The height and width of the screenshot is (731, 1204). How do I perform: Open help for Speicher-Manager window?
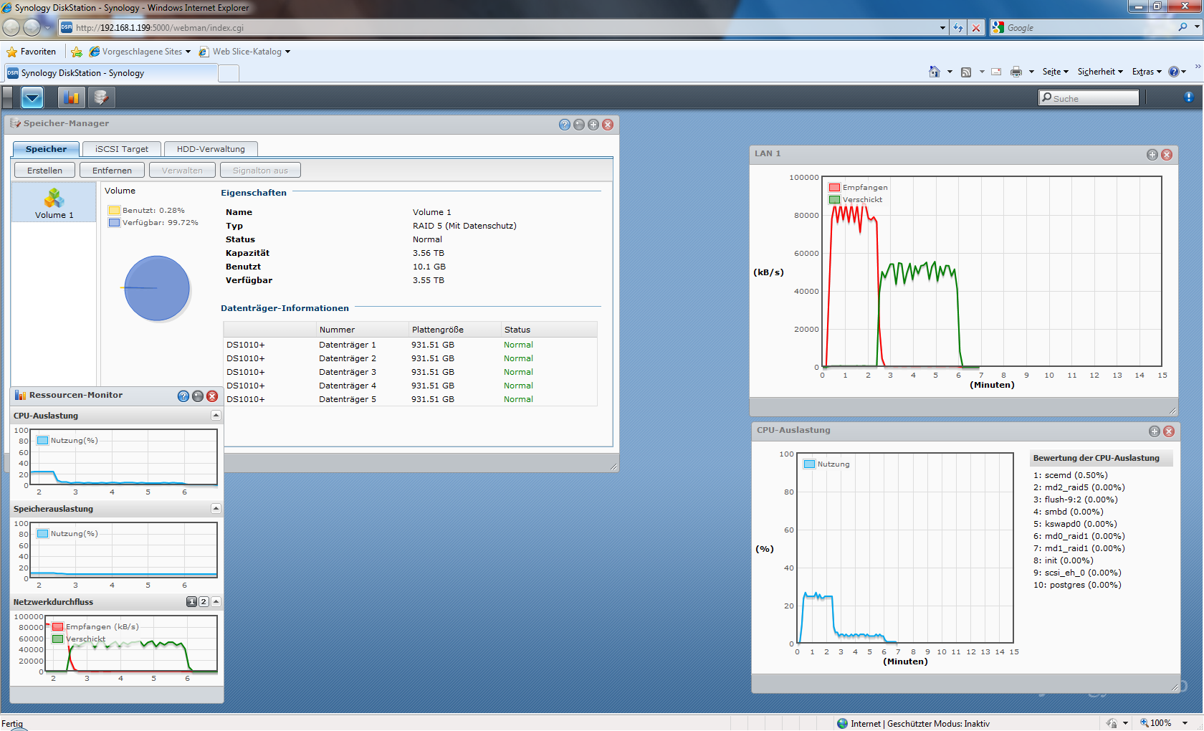(x=565, y=125)
